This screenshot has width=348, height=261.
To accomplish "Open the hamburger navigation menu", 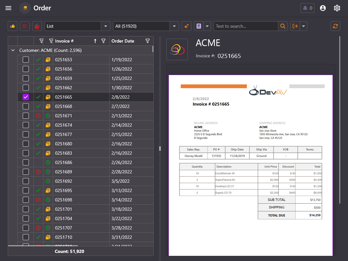I will click(8, 8).
